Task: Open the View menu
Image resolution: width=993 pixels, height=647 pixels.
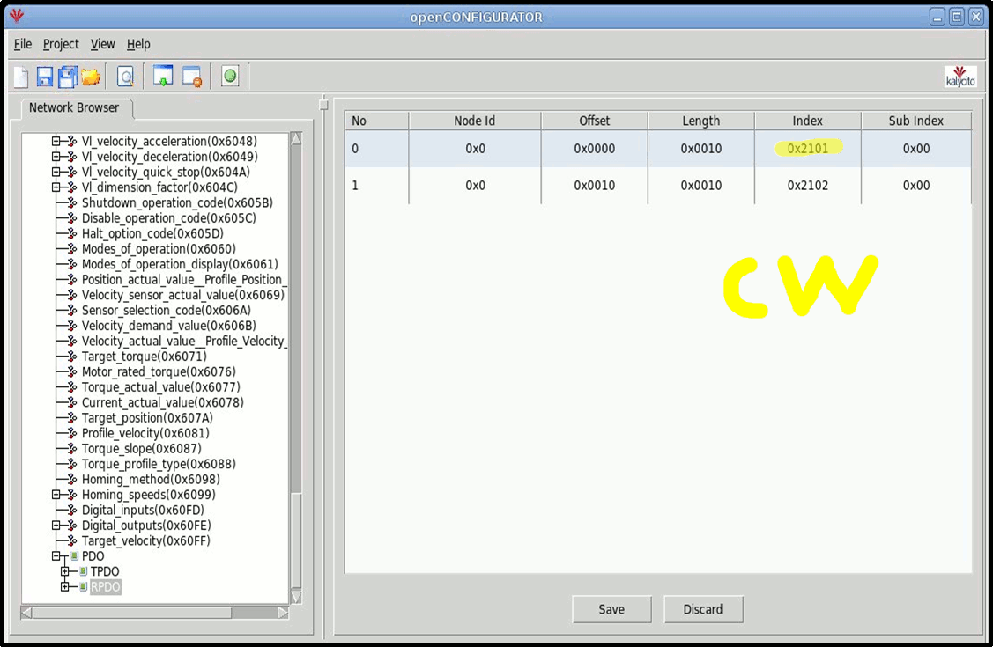Action: click(x=102, y=44)
